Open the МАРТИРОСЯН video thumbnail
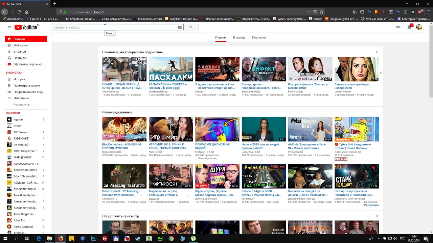This screenshot has width=433, height=243. click(x=171, y=176)
